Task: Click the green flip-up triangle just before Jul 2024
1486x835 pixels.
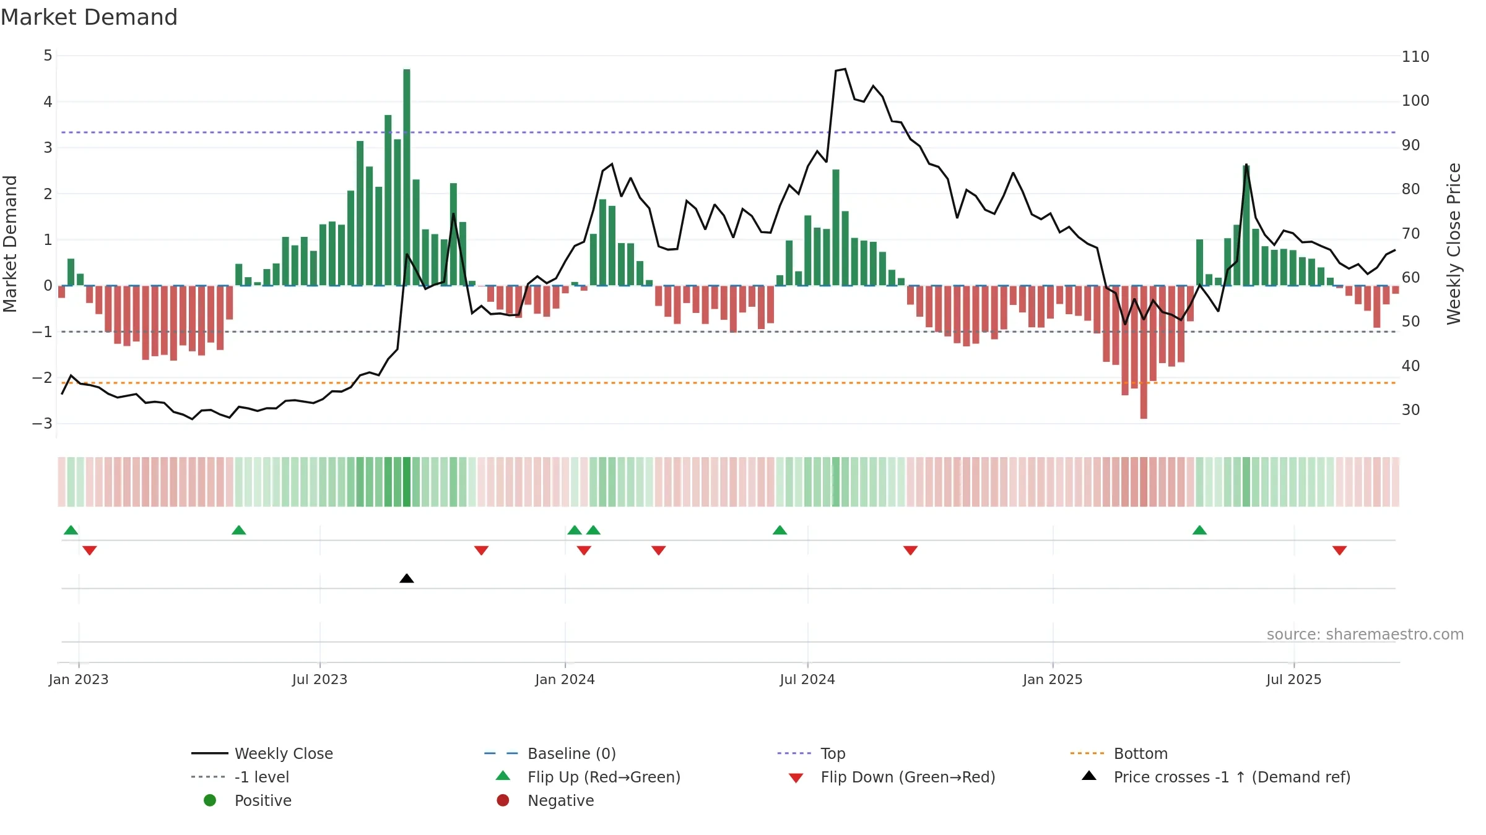Action: click(780, 530)
